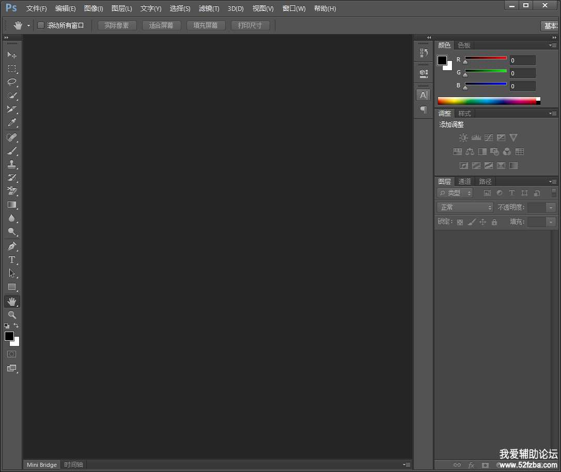Switch to the 通道 tab
Viewport: 561px width, 472px height.
pyautogui.click(x=464, y=182)
